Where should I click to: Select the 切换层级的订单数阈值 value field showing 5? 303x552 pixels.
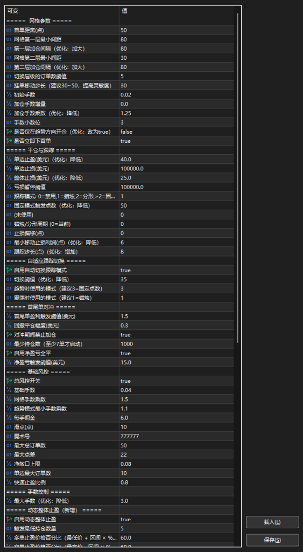[x=176, y=77]
